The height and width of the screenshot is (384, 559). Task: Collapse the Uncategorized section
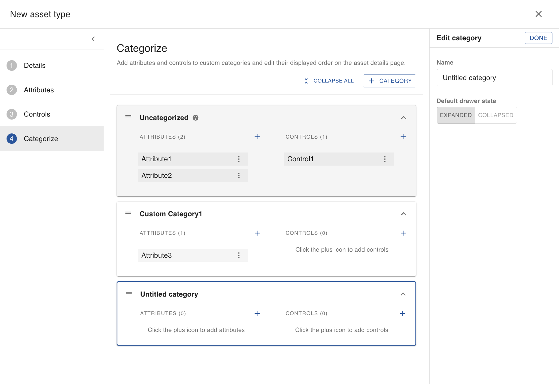[x=403, y=118]
